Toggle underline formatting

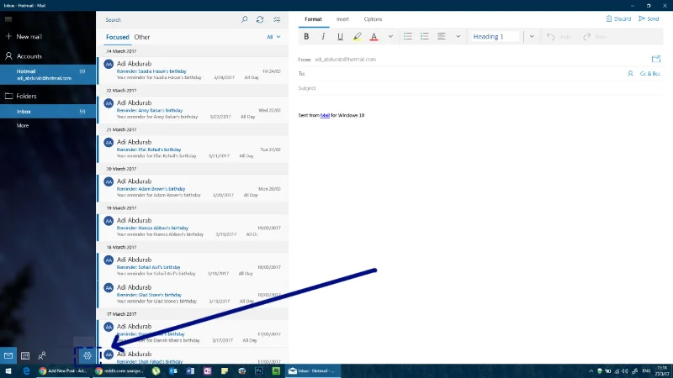coord(340,36)
